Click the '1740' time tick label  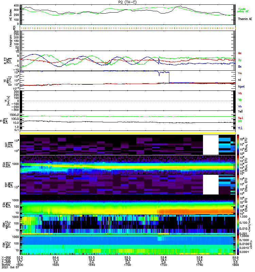coord(200,265)
